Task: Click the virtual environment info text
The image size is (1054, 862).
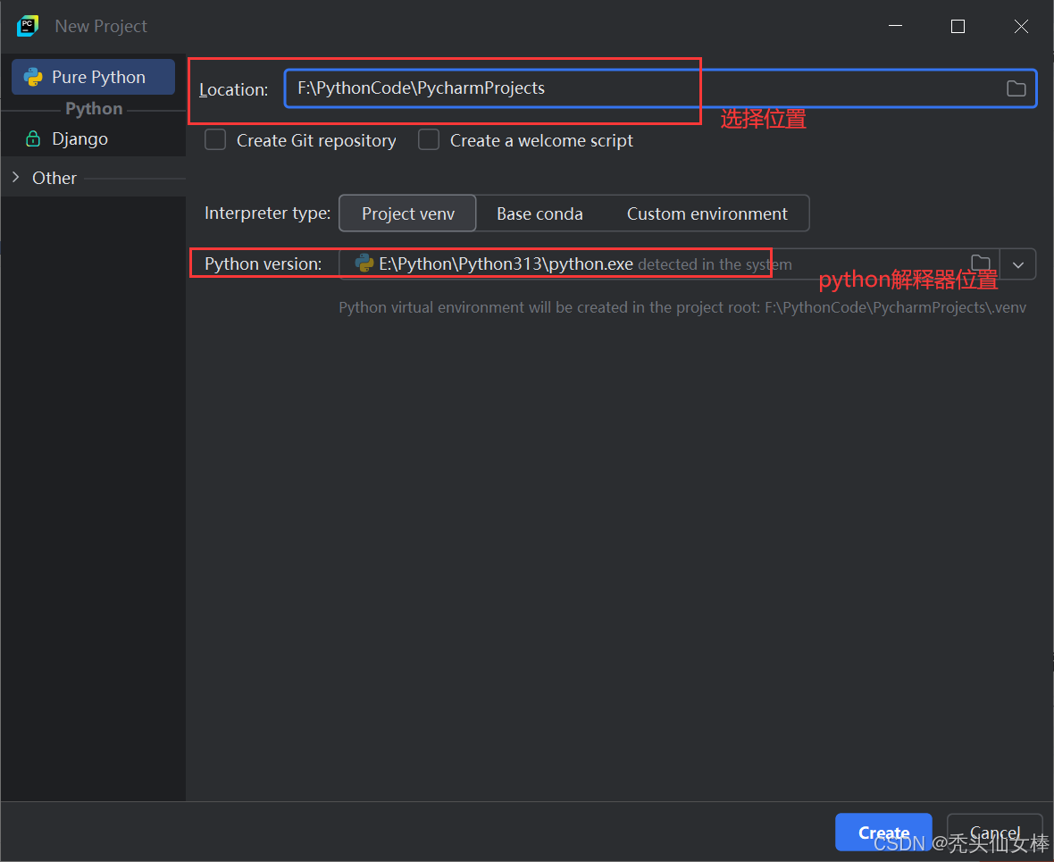Action: [x=682, y=307]
